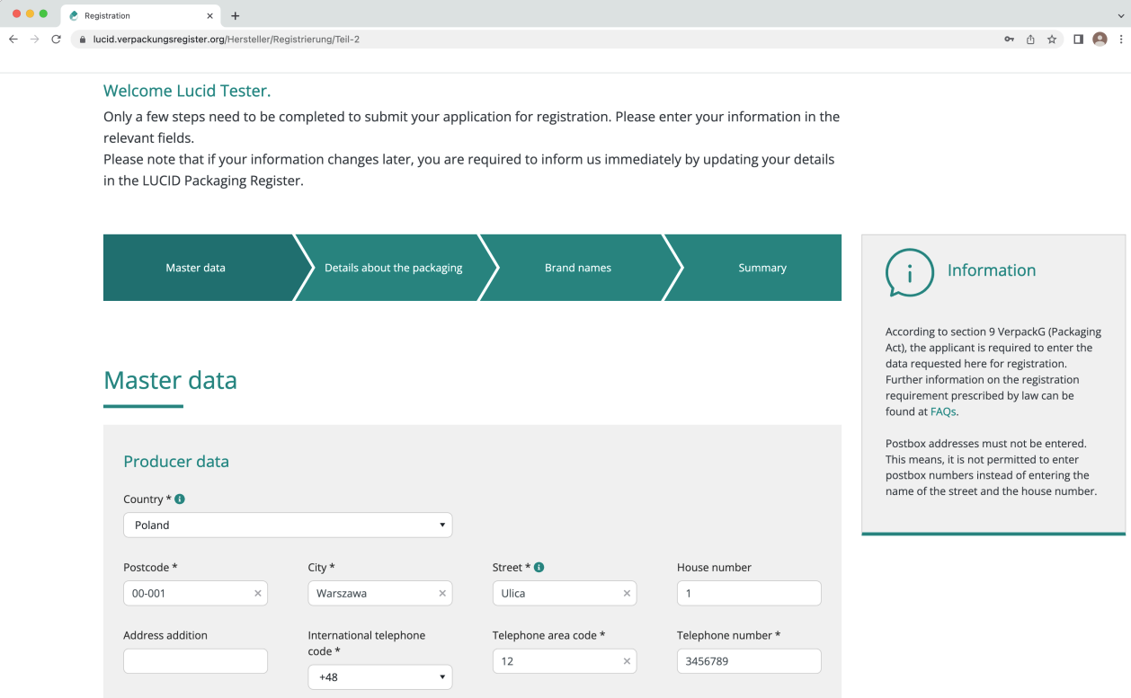
Task: Go to Details about the packaging step
Action: tap(394, 268)
